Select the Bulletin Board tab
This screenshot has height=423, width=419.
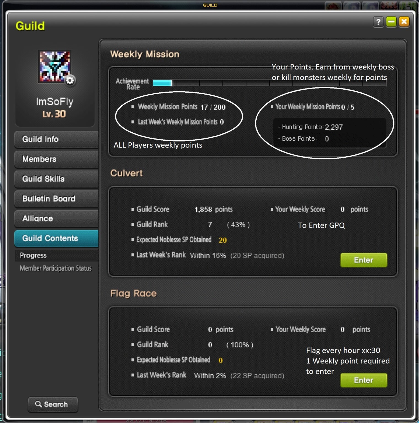(x=56, y=199)
